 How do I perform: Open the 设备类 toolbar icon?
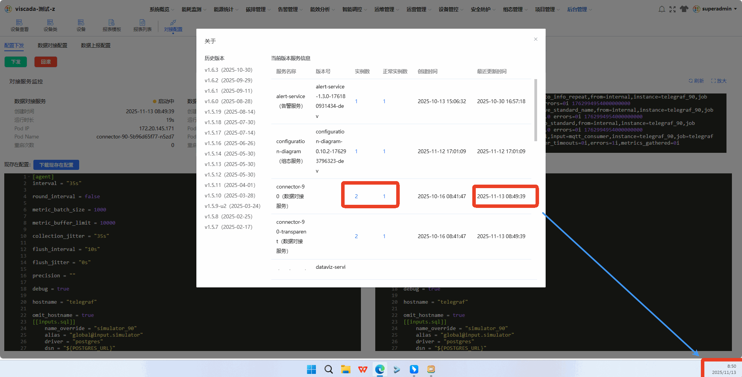pos(50,26)
